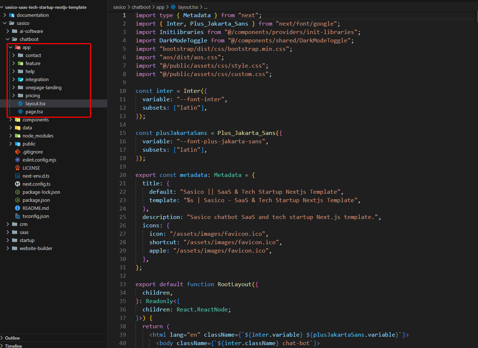The height and width of the screenshot is (348, 478).
Task: Expand the onepage-landing folder chevron
Action: pyautogui.click(x=14, y=87)
